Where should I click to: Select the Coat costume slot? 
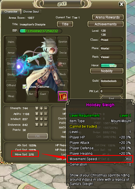tap(43, 96)
